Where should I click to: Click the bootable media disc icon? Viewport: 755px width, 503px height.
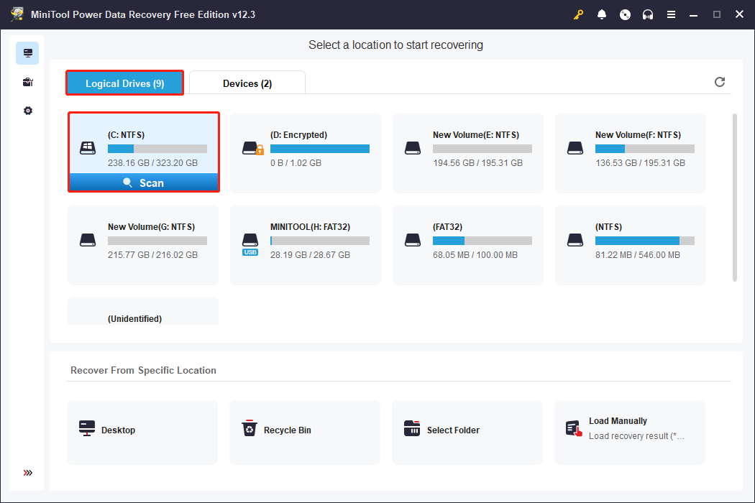pos(625,14)
